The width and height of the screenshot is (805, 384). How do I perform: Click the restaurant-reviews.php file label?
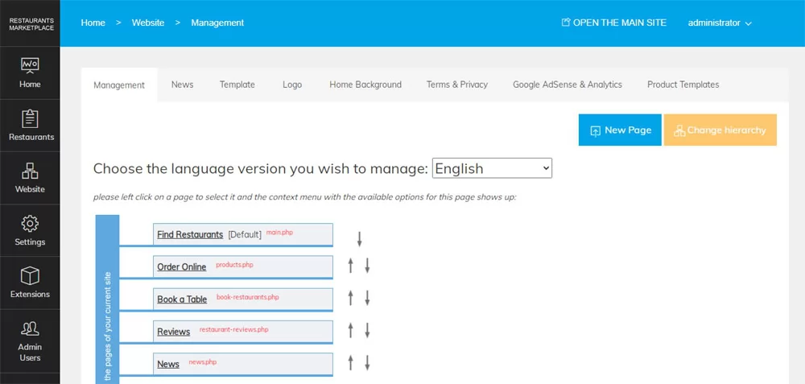pos(233,329)
